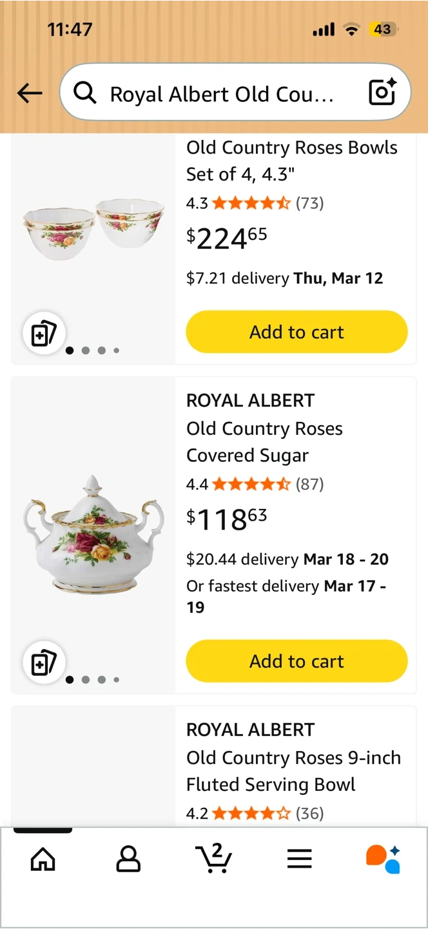Open shopping cart with 2 items

(214, 859)
